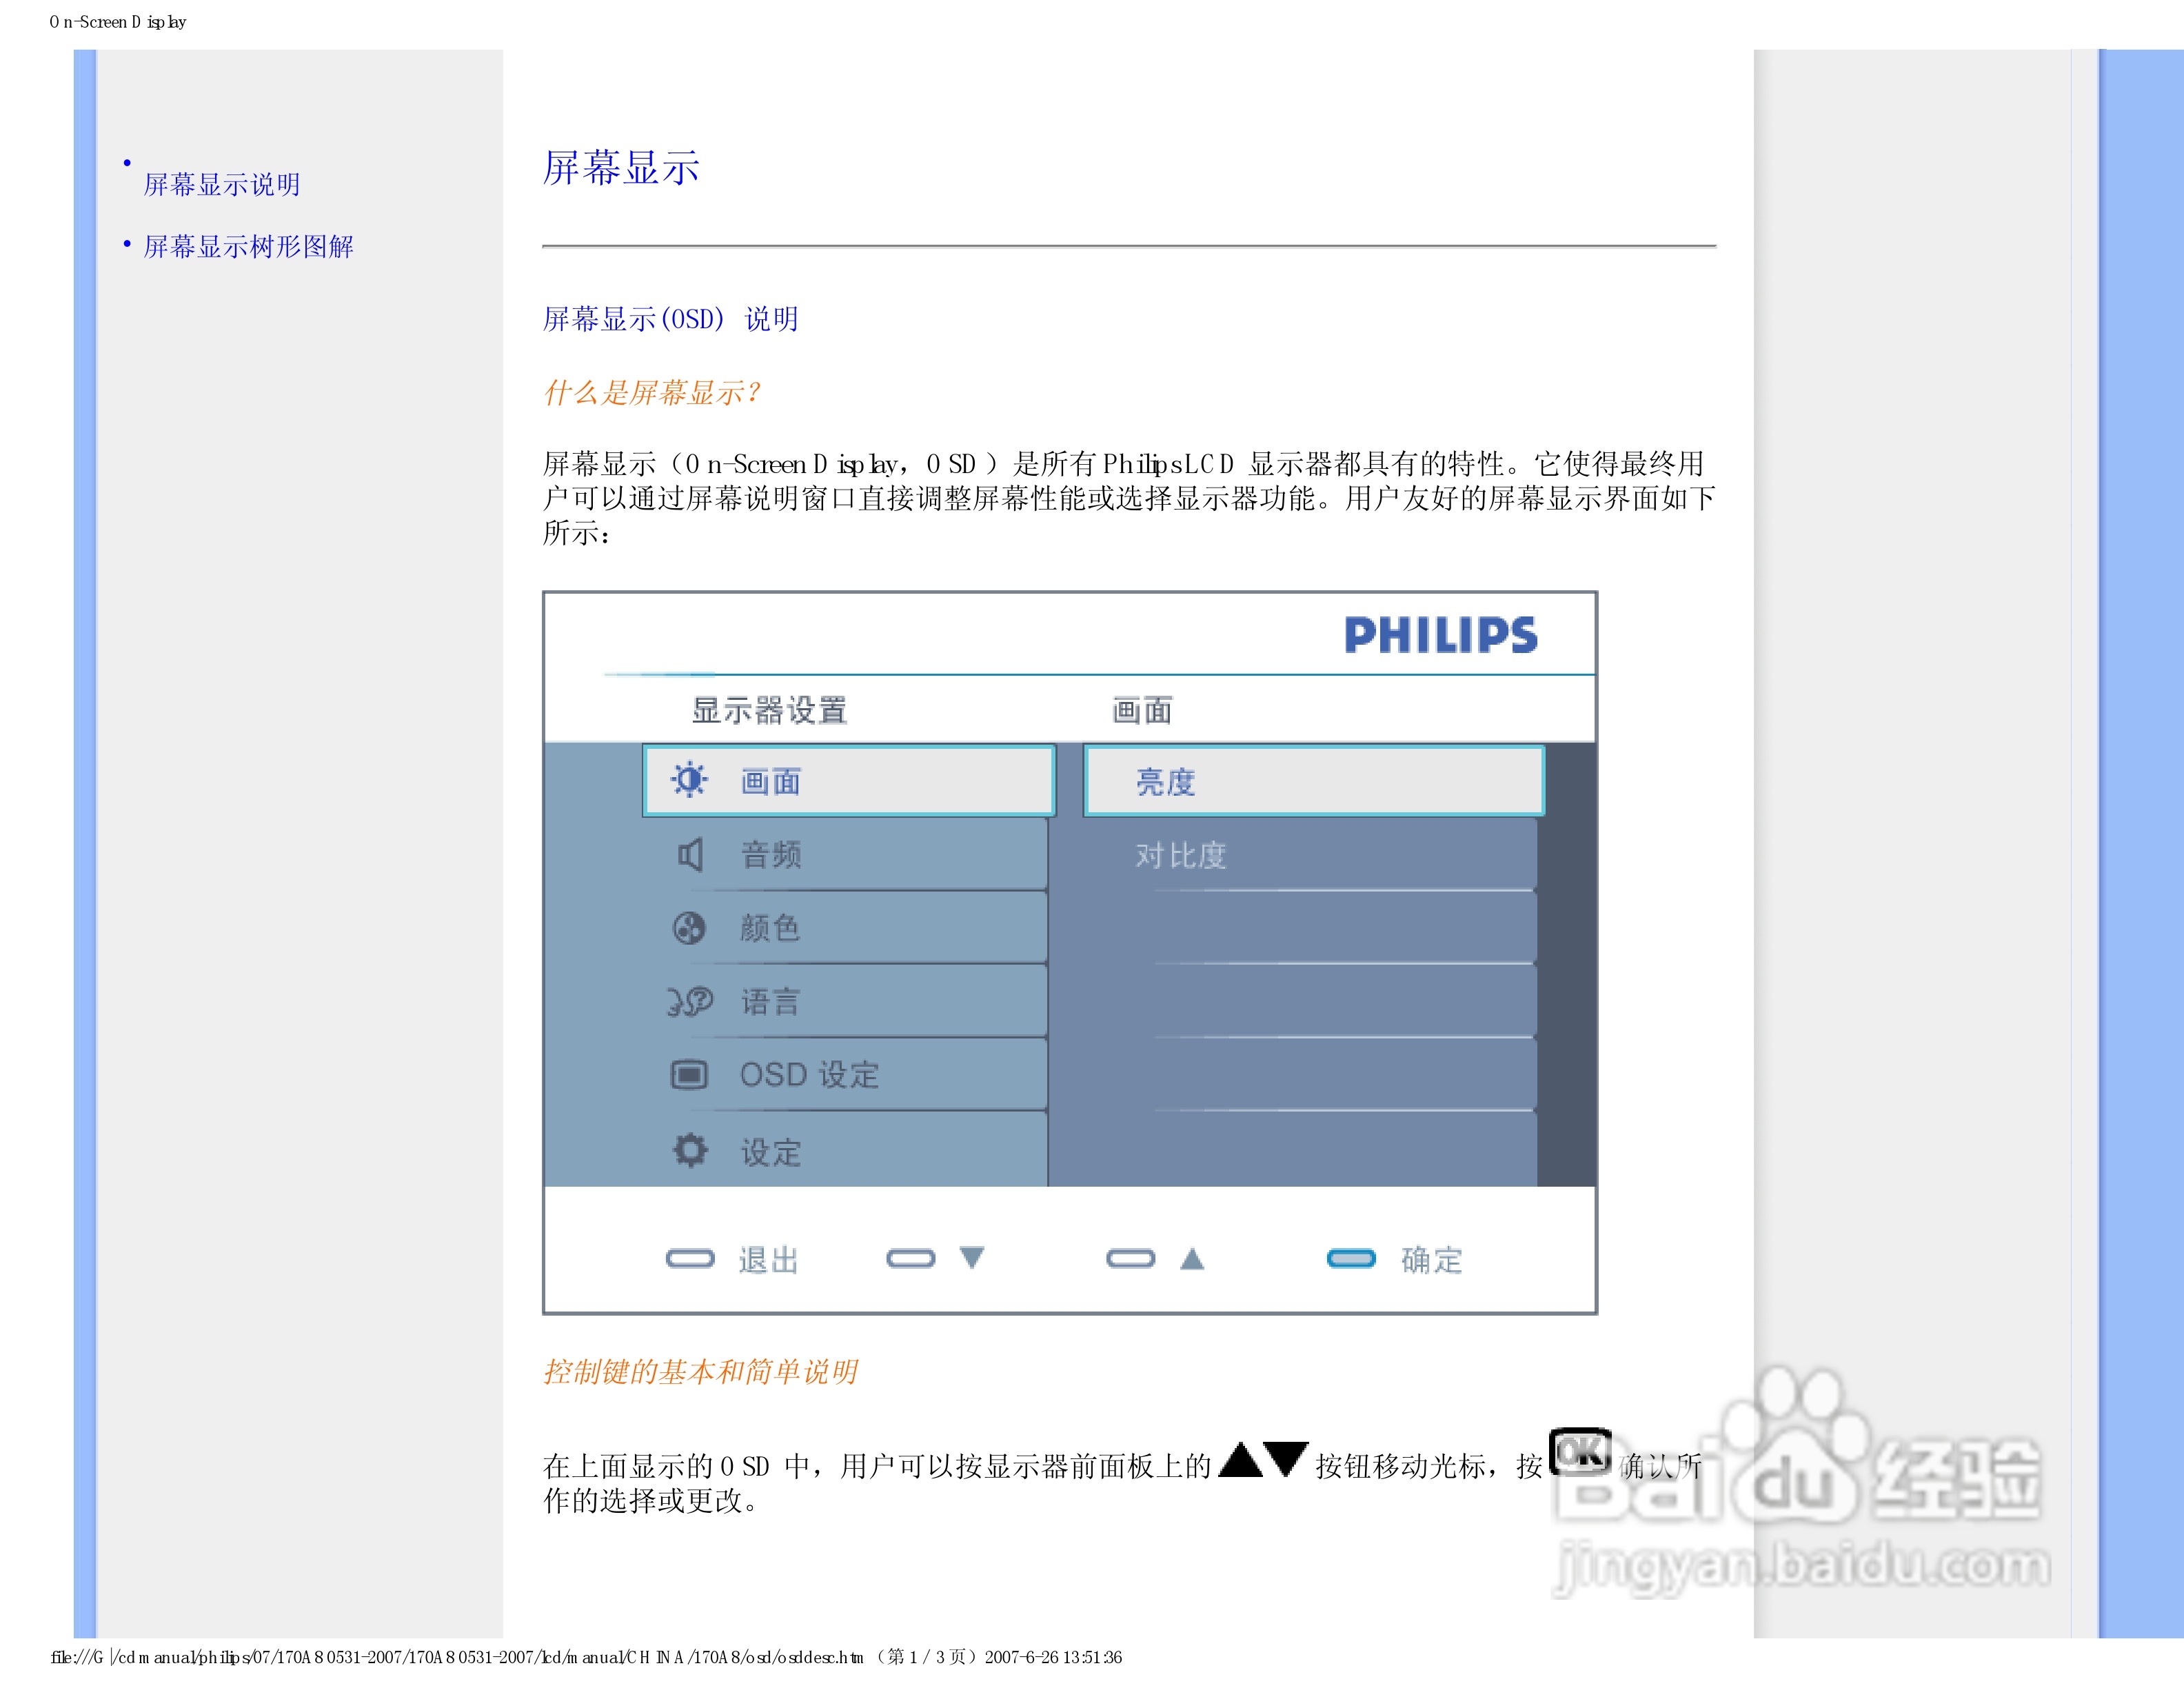Screen dimensions: 2184x1688
Task: Click the 控制键的基本和简单说明 heading
Action: click(x=700, y=1371)
